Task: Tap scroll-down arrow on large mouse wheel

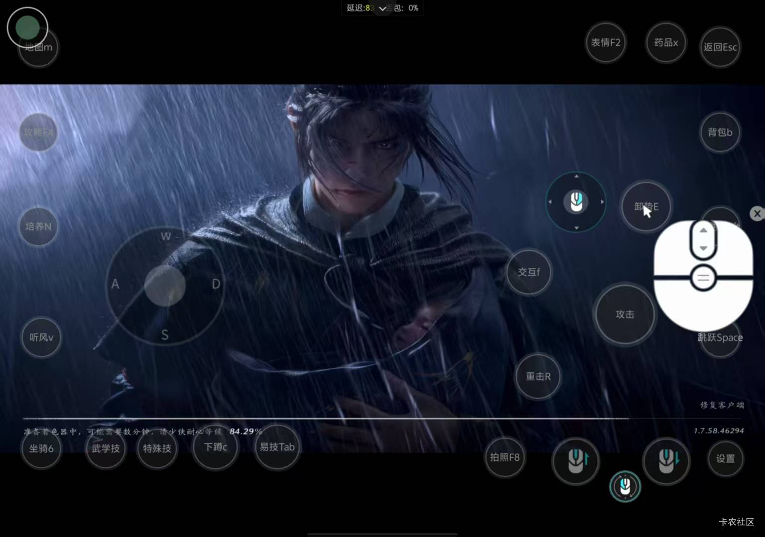Action: tap(703, 248)
